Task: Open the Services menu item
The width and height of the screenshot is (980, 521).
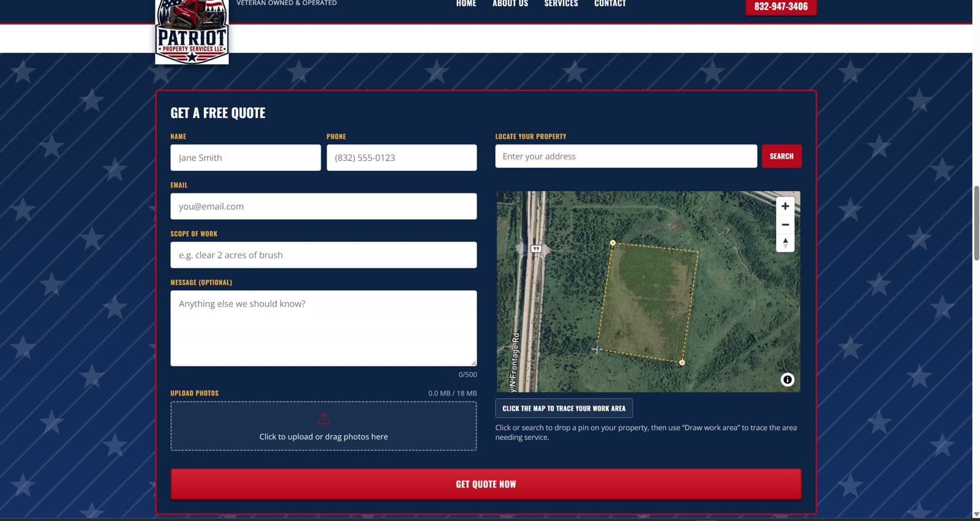Action: pyautogui.click(x=561, y=4)
